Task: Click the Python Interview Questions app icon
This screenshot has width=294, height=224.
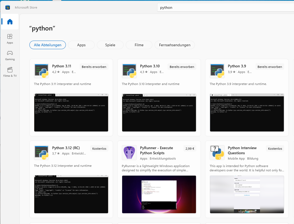Action: 217,153
